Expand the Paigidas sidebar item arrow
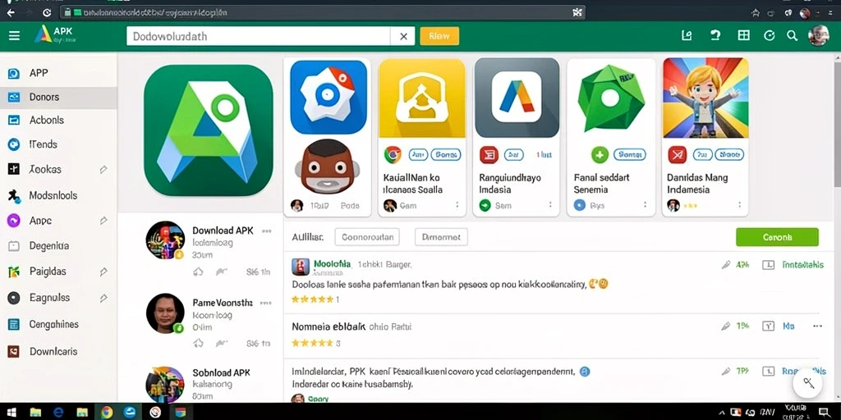Image resolution: width=841 pixels, height=420 pixels. (x=103, y=272)
